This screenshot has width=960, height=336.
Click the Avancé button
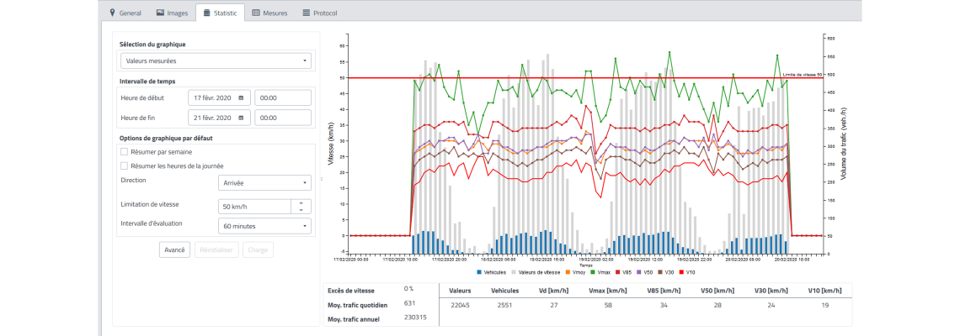click(x=174, y=249)
